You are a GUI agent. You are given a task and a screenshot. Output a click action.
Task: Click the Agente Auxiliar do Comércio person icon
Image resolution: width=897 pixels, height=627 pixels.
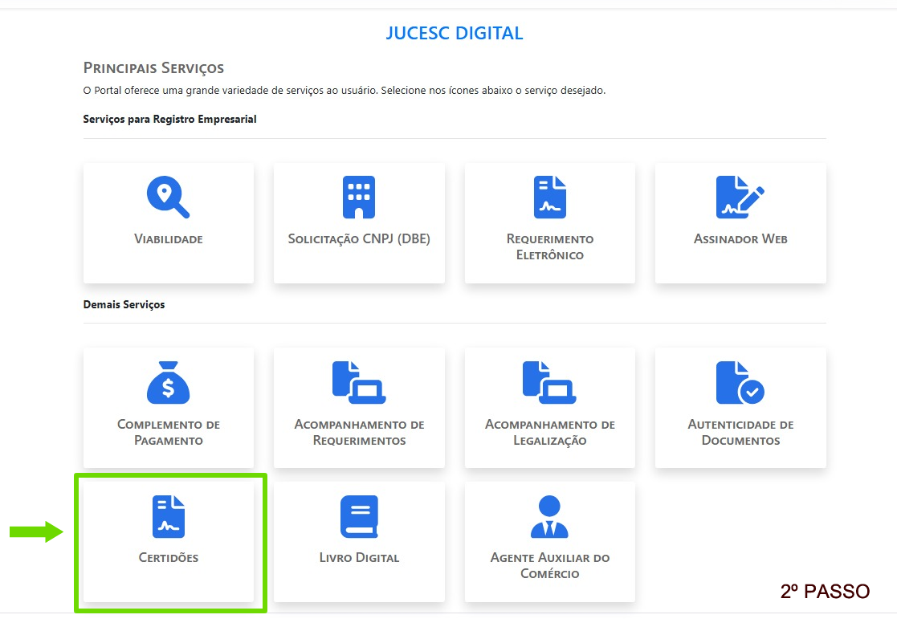click(x=550, y=516)
